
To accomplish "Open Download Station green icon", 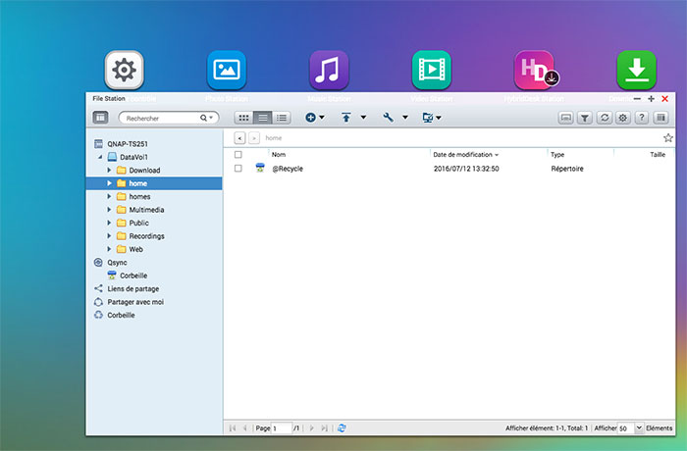I will [x=637, y=70].
